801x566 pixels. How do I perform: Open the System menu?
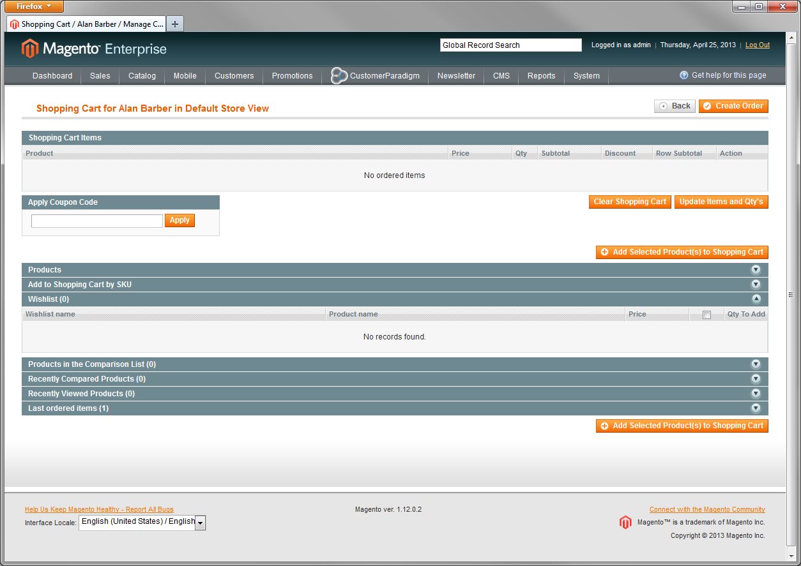click(586, 76)
